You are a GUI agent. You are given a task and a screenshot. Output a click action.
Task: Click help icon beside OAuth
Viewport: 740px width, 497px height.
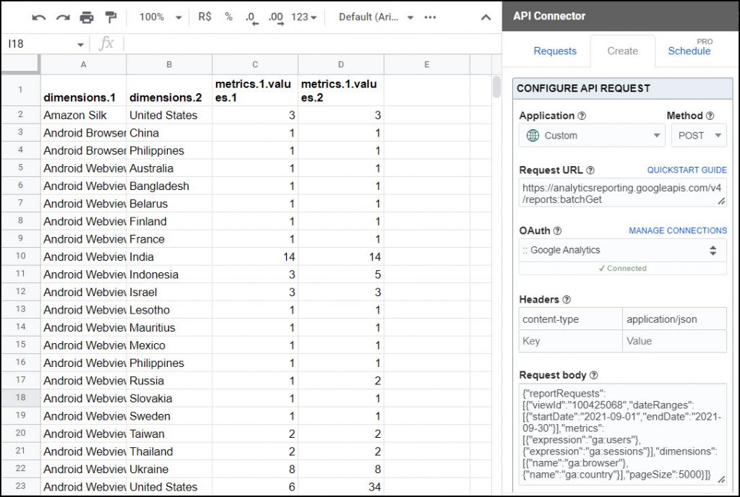click(x=557, y=230)
